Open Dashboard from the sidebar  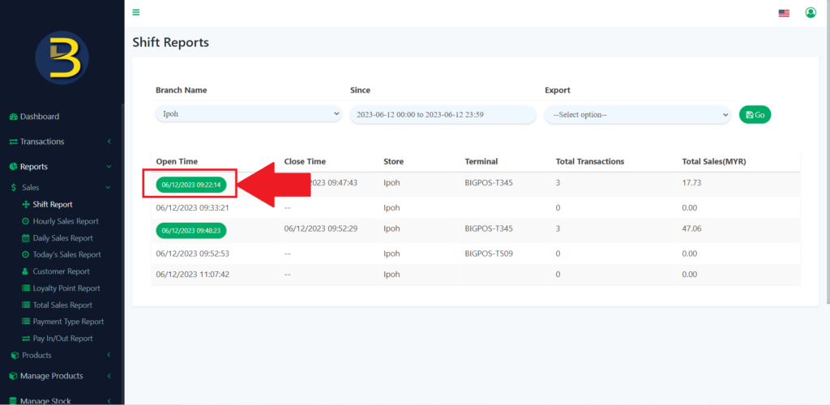click(39, 117)
